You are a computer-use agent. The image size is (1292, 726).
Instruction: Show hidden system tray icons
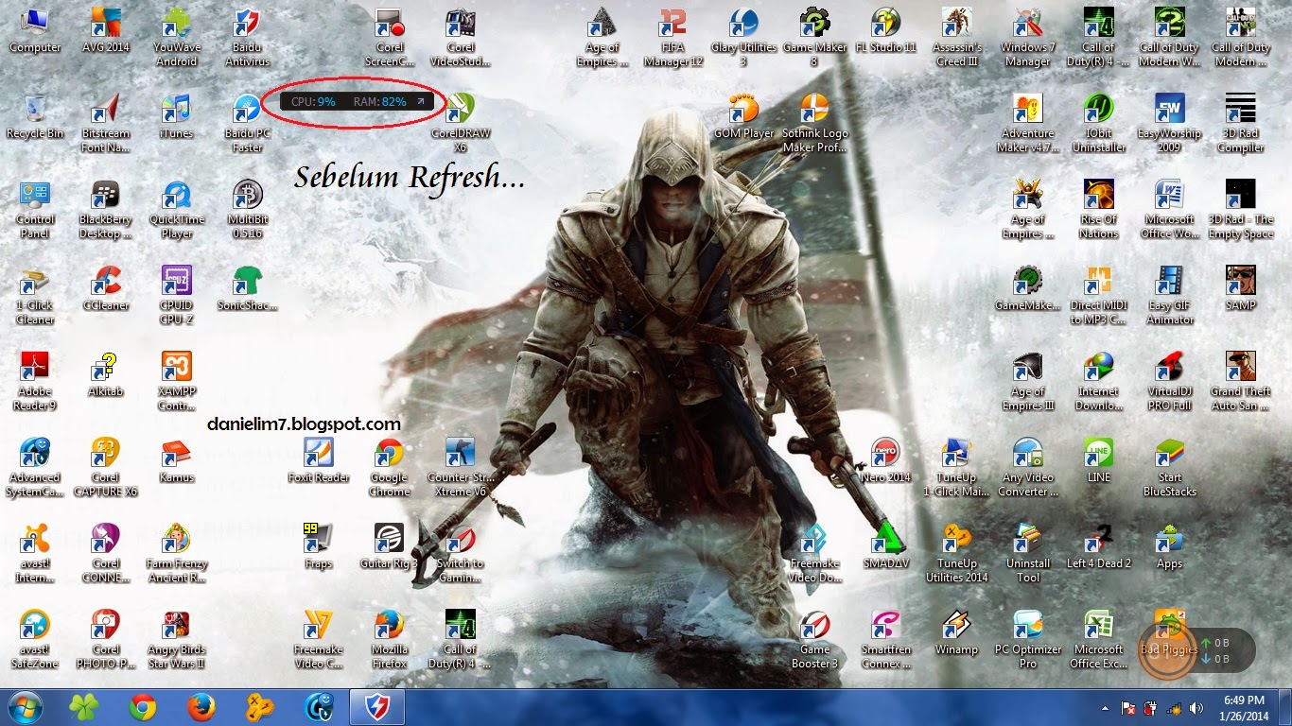[x=1106, y=707]
